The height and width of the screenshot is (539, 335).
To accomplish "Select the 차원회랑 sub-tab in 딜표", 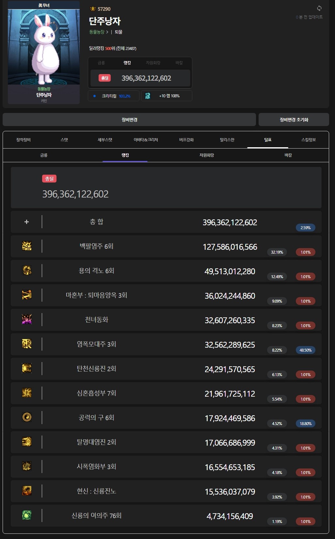I will (206, 155).
